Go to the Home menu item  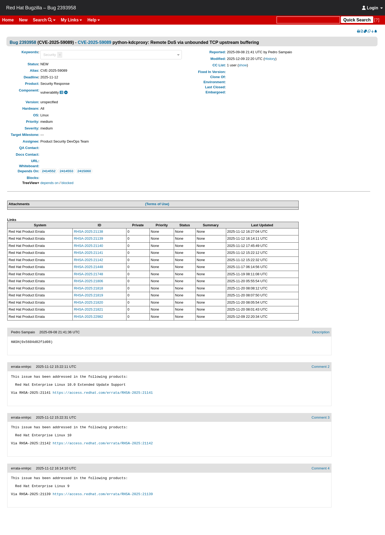pos(8,20)
